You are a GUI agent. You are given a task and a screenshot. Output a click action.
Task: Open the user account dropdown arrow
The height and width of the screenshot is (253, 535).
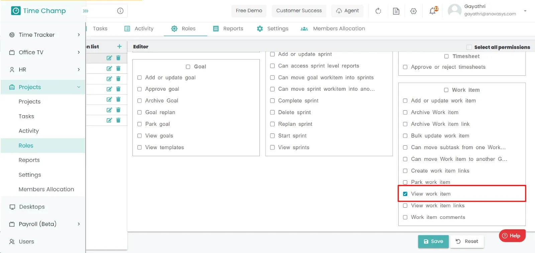[525, 11]
